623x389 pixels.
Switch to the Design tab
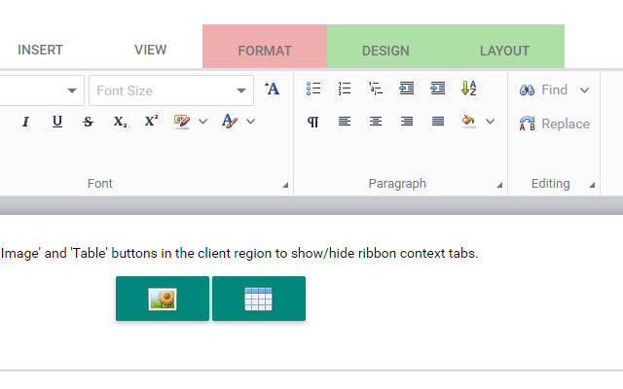coord(385,51)
